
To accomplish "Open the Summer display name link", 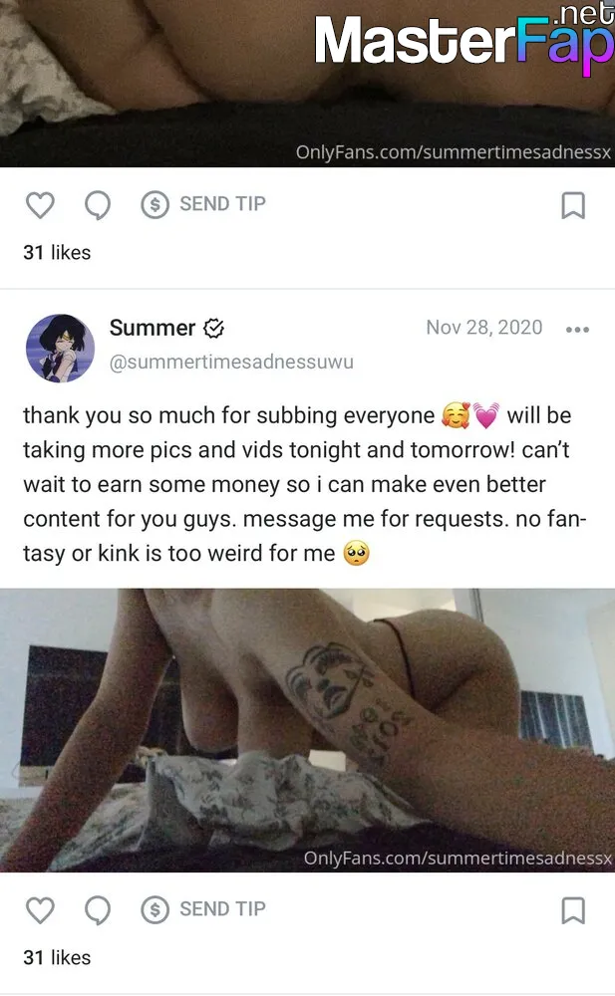I will click(x=152, y=328).
